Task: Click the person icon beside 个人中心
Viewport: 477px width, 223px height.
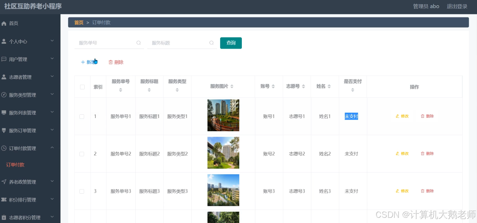Action: pos(4,41)
